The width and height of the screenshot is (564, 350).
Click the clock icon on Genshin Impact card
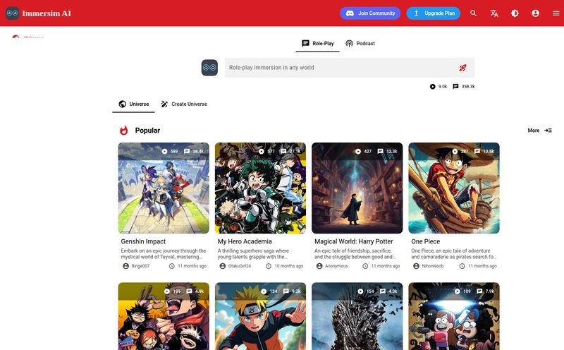tap(172, 266)
